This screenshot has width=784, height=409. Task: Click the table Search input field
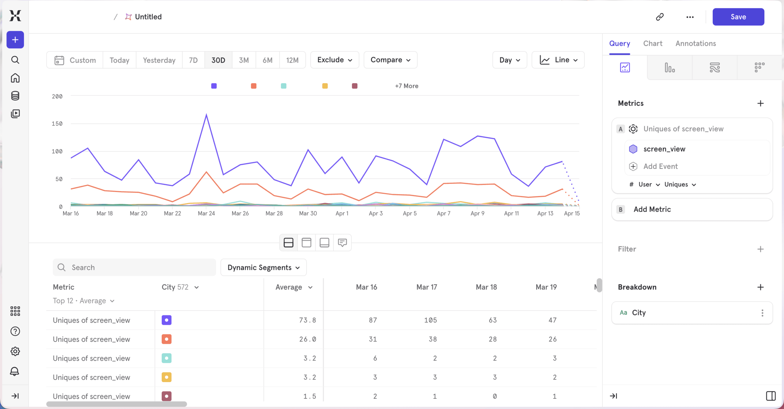[x=135, y=267]
